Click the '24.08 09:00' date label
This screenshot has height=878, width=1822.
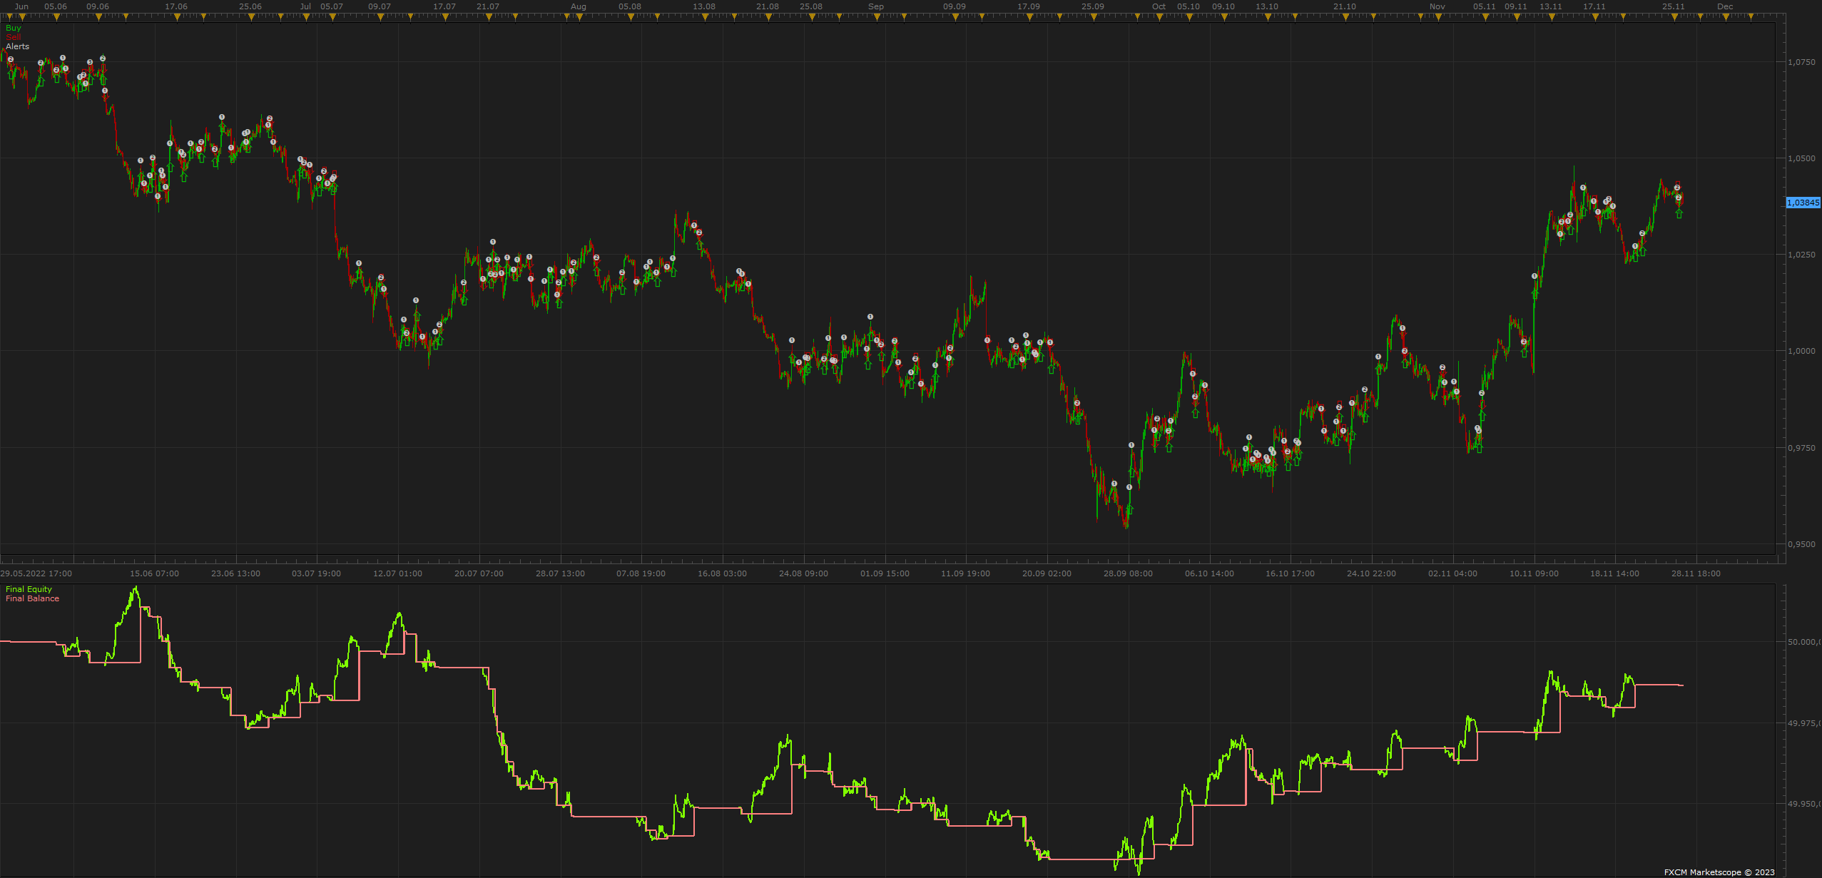pyautogui.click(x=803, y=573)
